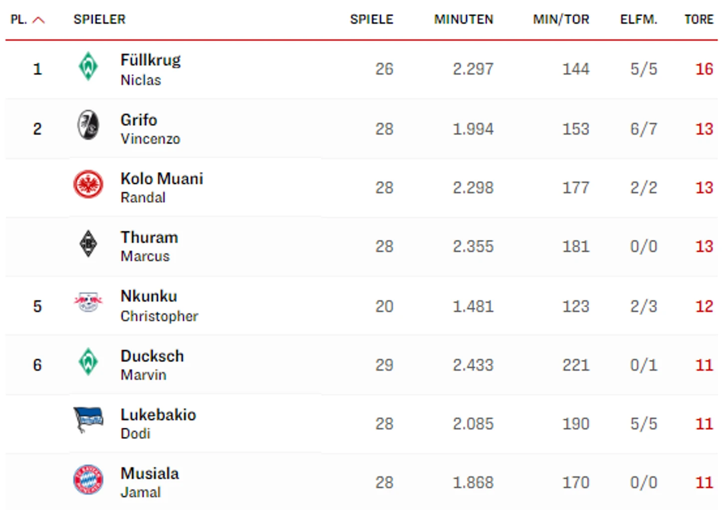Sort table by TORE column

coord(699,19)
